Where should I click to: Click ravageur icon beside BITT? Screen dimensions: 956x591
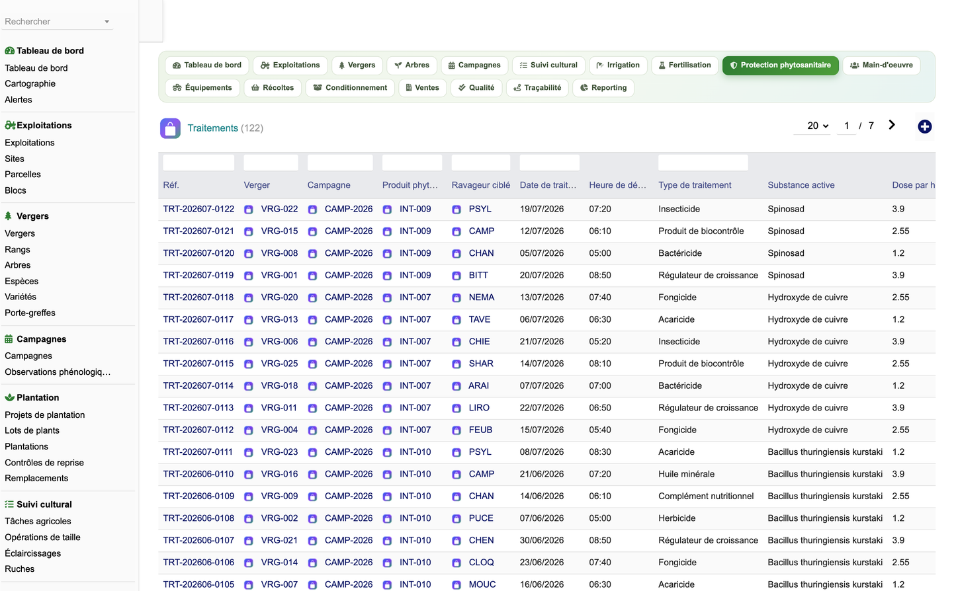tap(456, 276)
